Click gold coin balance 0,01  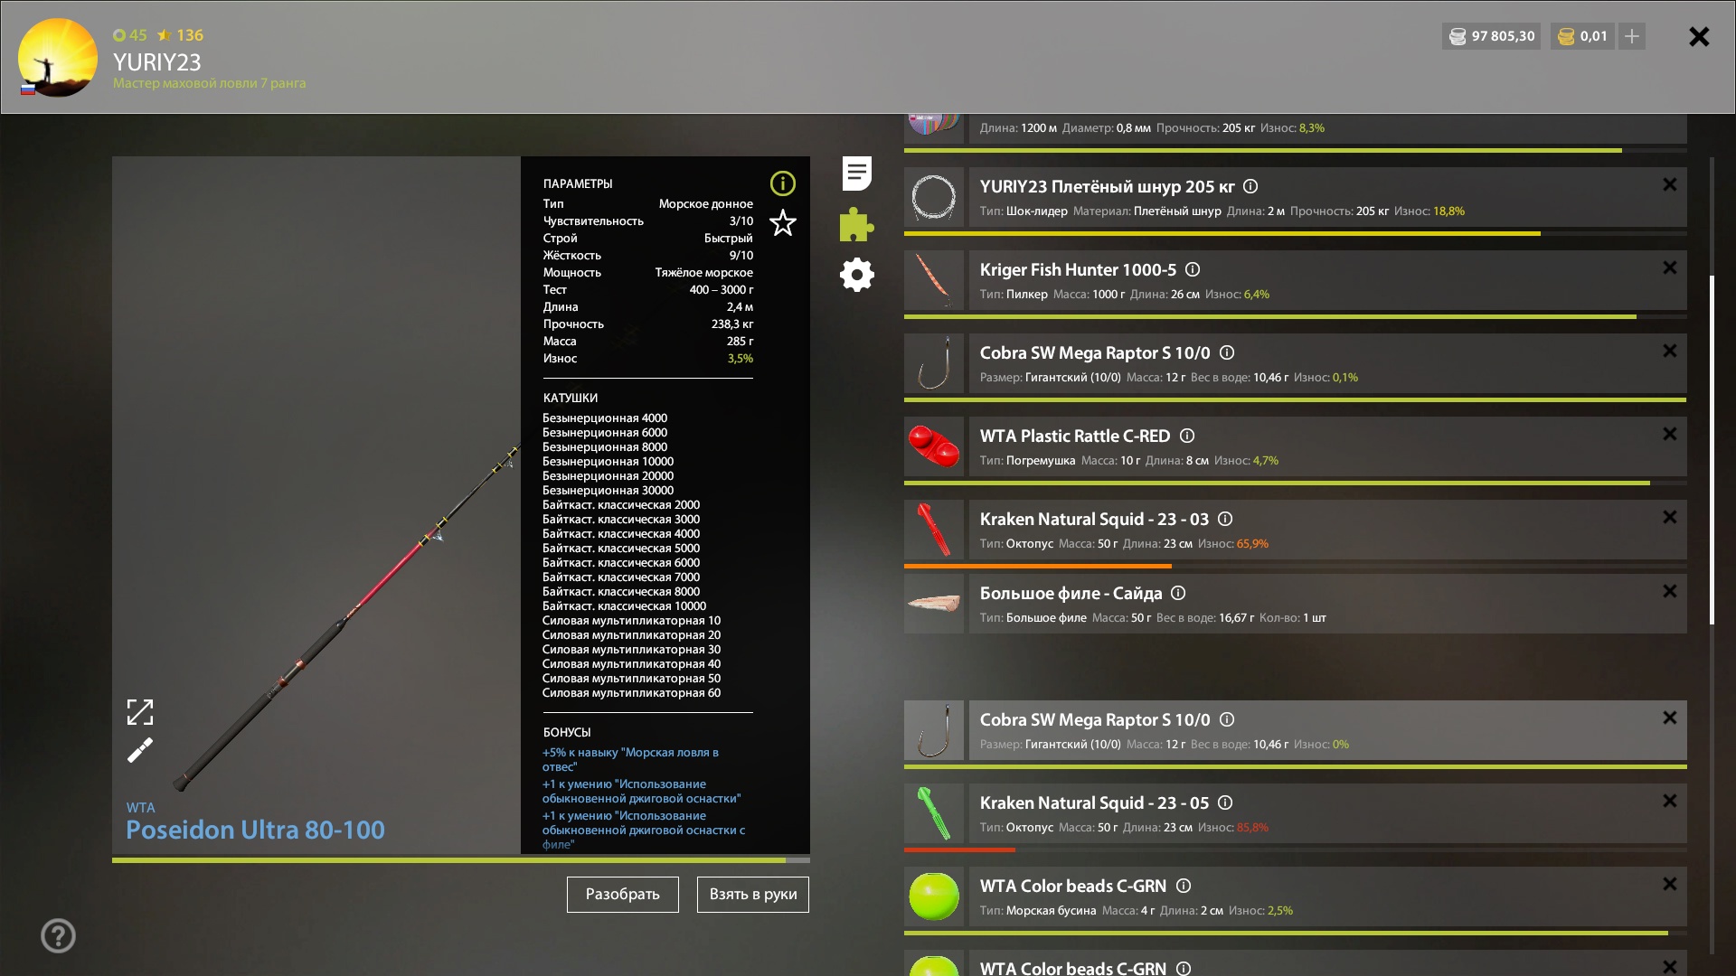(x=1582, y=36)
